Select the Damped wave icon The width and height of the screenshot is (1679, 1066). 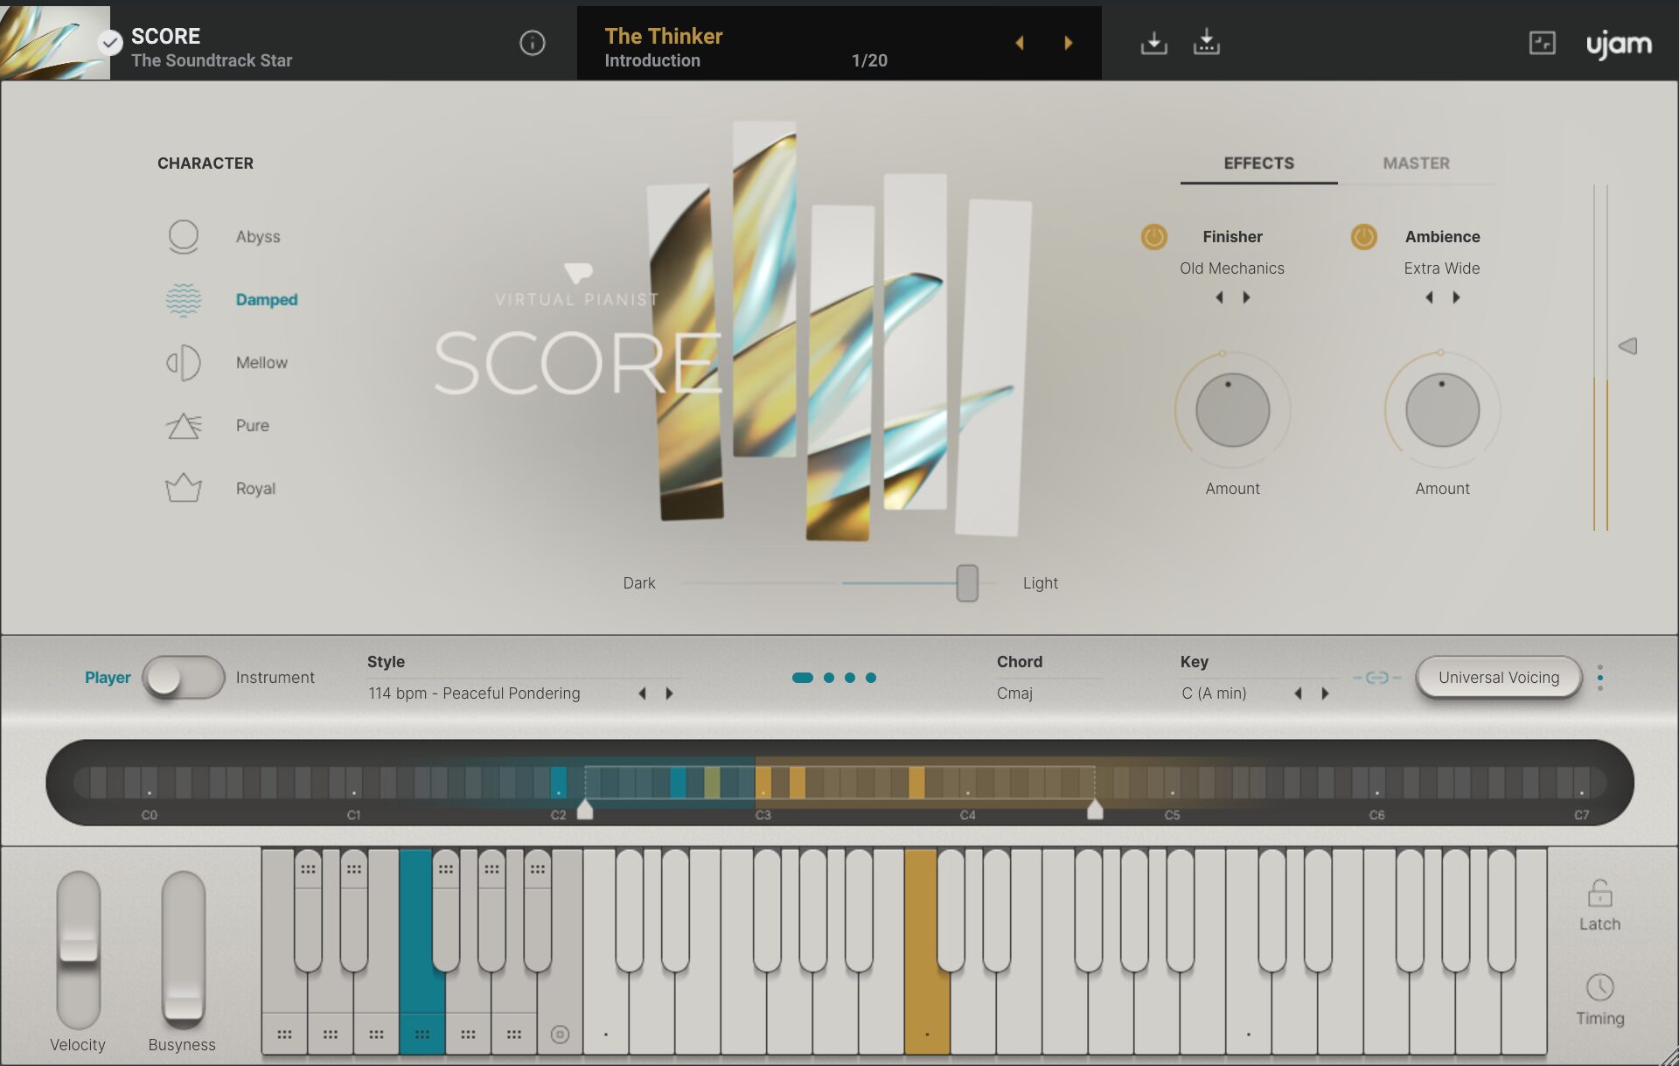pyautogui.click(x=184, y=300)
